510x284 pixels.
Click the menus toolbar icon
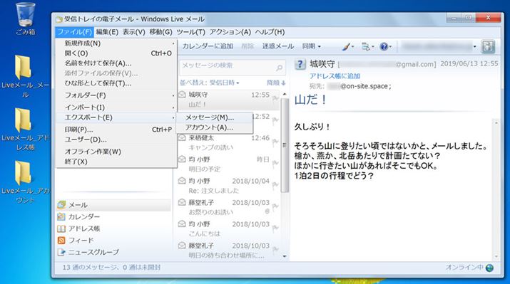(366, 47)
